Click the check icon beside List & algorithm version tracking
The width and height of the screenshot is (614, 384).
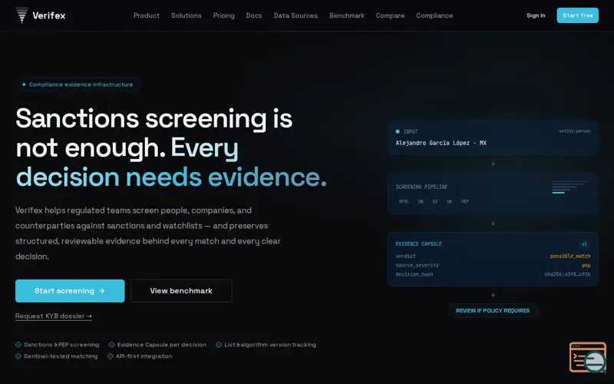click(x=219, y=345)
